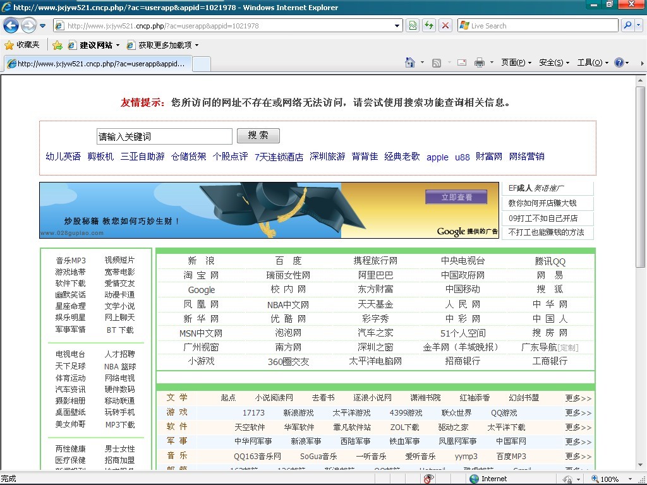Open the 不打工也能赚钱的方法 ad link

point(546,232)
